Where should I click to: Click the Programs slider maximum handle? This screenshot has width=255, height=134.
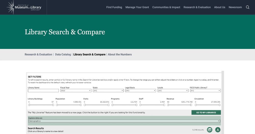click(136, 105)
